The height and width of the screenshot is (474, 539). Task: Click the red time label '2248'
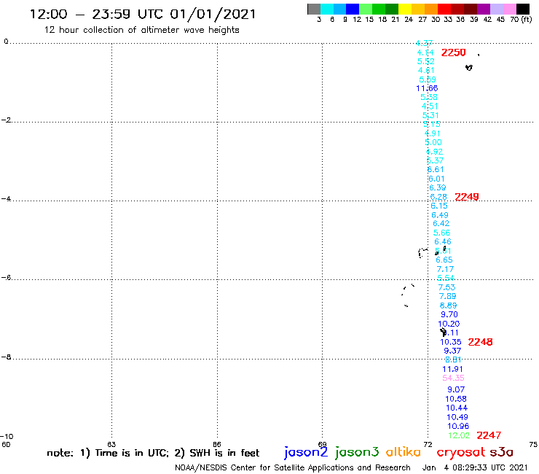(x=480, y=342)
